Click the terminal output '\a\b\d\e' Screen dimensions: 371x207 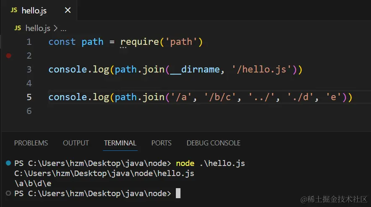click(x=33, y=184)
